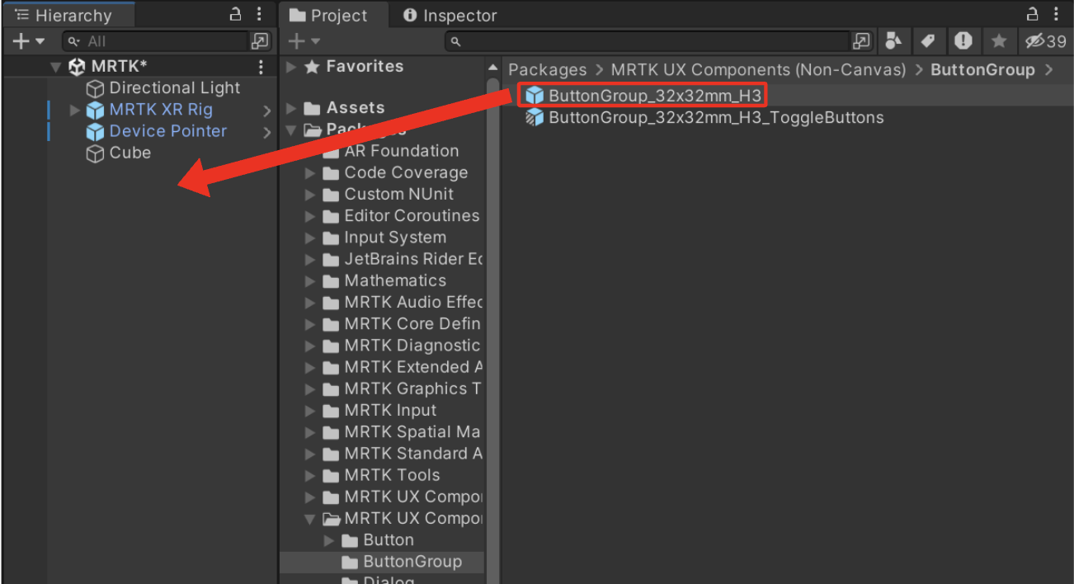Click Search by Label icon
Image resolution: width=1074 pixels, height=584 pixels.
coord(928,41)
